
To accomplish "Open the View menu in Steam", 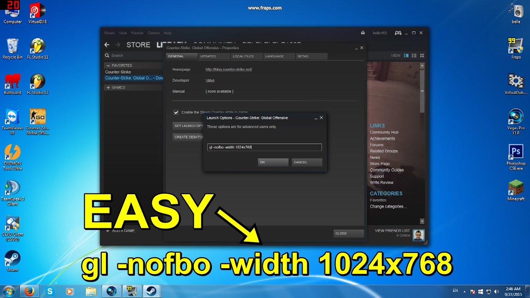I will point(123,33).
